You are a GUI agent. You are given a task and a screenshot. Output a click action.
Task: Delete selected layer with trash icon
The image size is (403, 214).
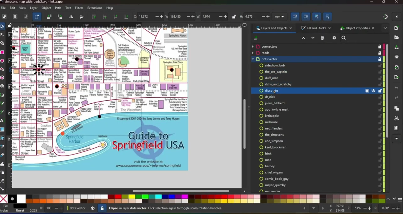click(x=322, y=38)
